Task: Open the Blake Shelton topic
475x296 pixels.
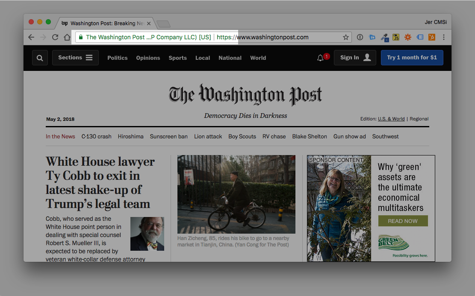Action: pos(310,137)
